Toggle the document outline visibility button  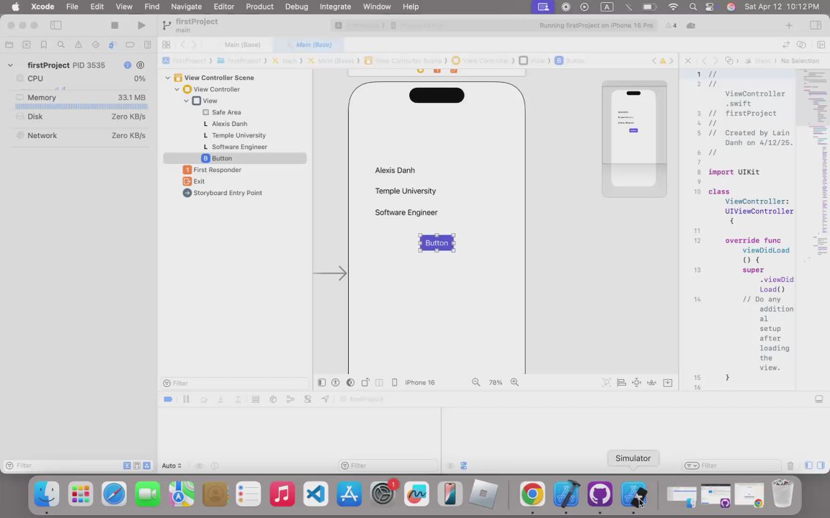point(321,382)
